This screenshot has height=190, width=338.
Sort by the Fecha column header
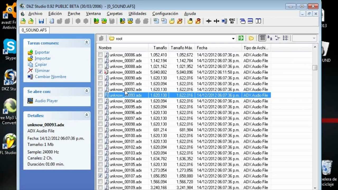tap(218, 48)
